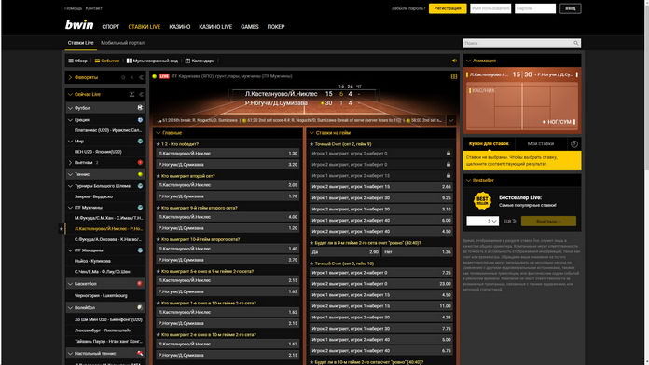
Task: Open the СТАВКИ LIVE menu
Action: click(x=144, y=27)
